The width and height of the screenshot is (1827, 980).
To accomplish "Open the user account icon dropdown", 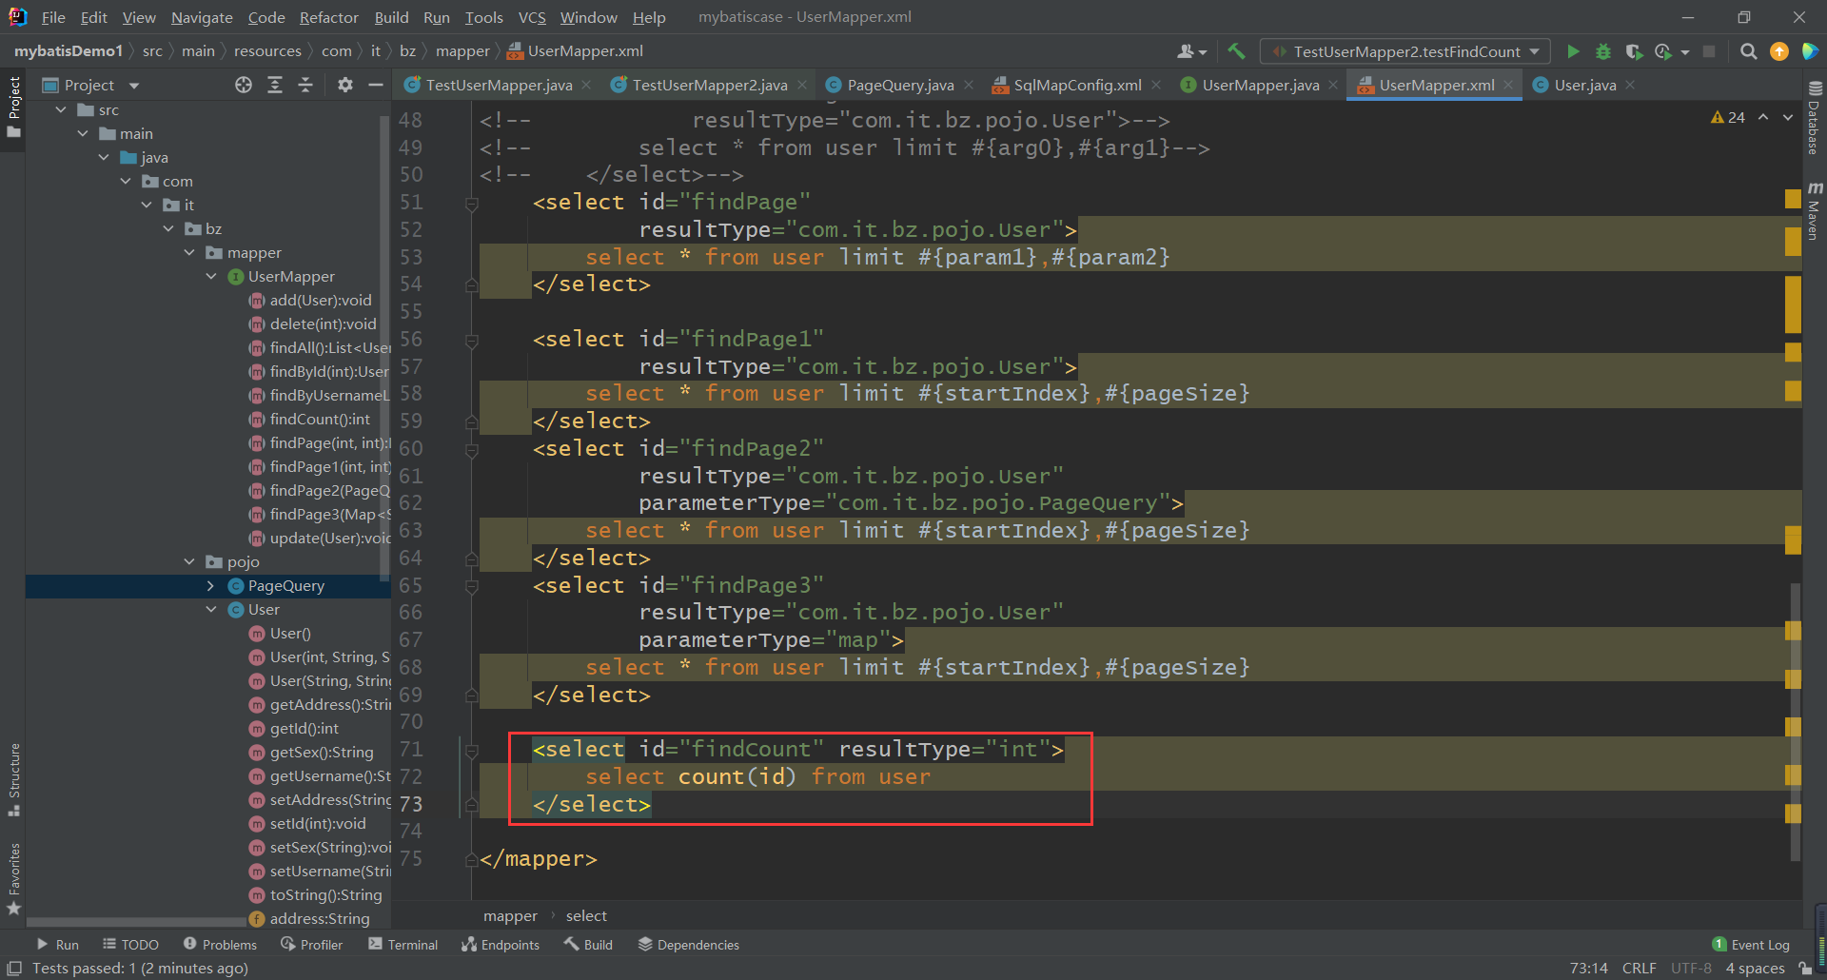I will click(x=1192, y=51).
